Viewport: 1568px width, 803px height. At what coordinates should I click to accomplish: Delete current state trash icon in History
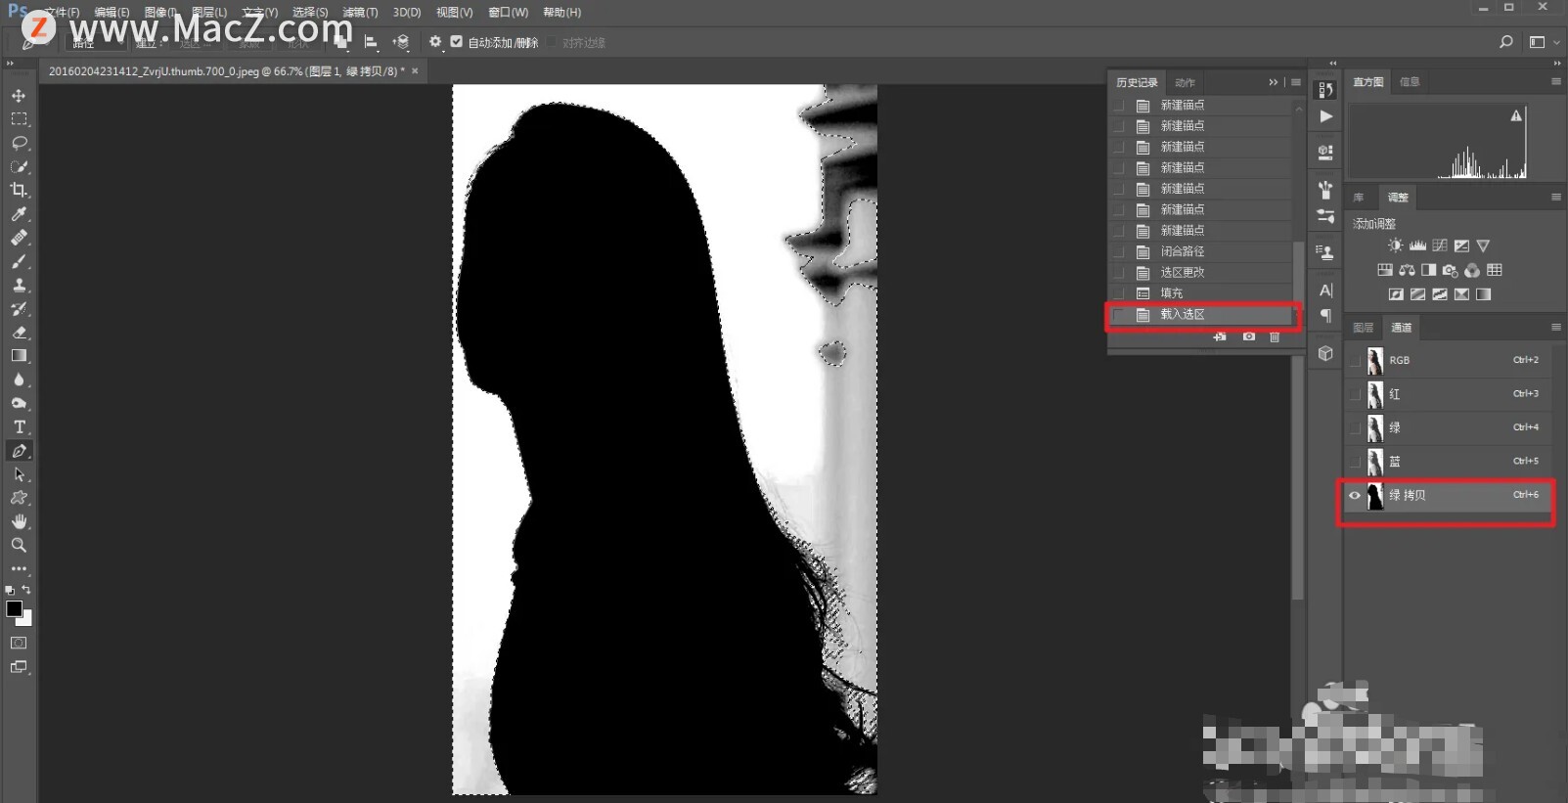click(x=1275, y=336)
